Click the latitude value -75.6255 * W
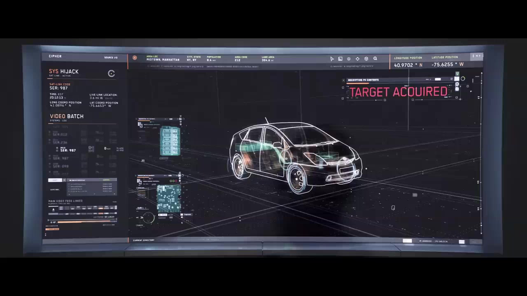The image size is (527, 296). coord(448,65)
